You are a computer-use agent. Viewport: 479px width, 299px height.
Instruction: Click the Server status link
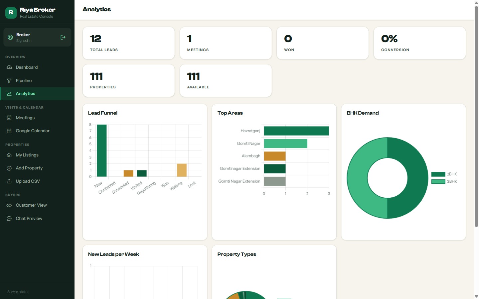coord(18,292)
